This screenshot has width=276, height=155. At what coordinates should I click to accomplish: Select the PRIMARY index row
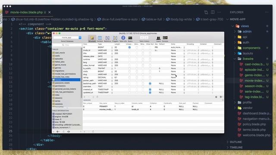click(153, 106)
